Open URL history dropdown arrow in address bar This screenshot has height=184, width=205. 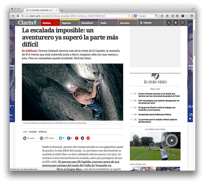pos(126,16)
